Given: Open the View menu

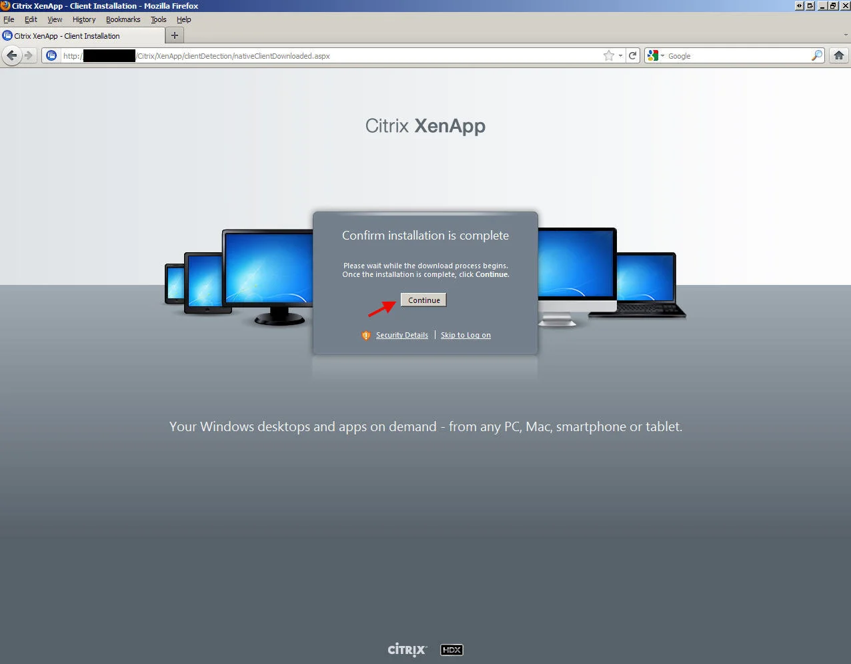Looking at the screenshot, I should coord(55,19).
